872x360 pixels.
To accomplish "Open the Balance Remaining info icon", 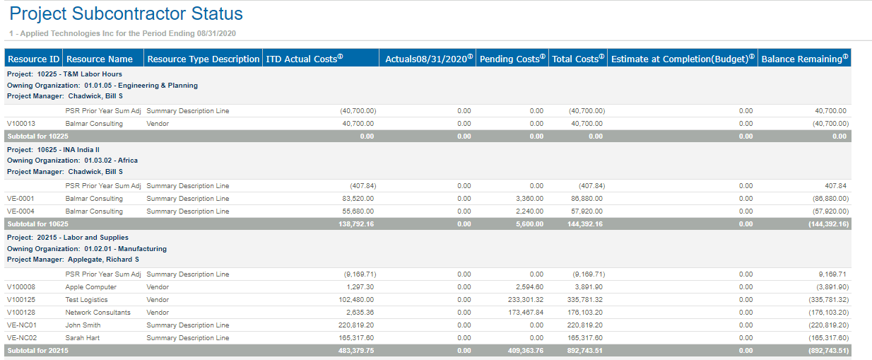I will pyautogui.click(x=845, y=57).
